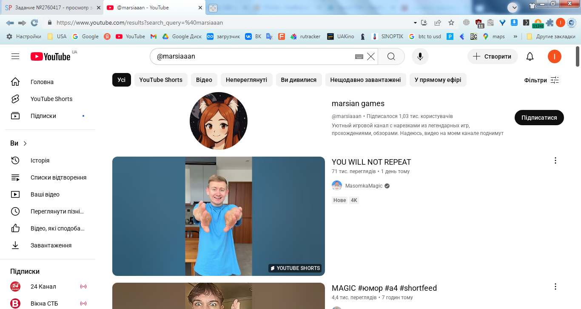Open MAGIC #юмор #a4 #shortfeed title
Screen dimensions: 581x309
tap(384, 288)
